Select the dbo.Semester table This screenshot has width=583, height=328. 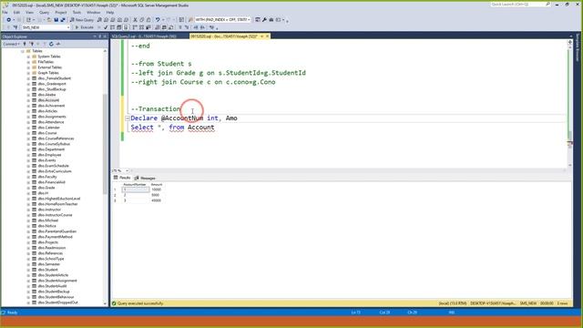point(48,264)
